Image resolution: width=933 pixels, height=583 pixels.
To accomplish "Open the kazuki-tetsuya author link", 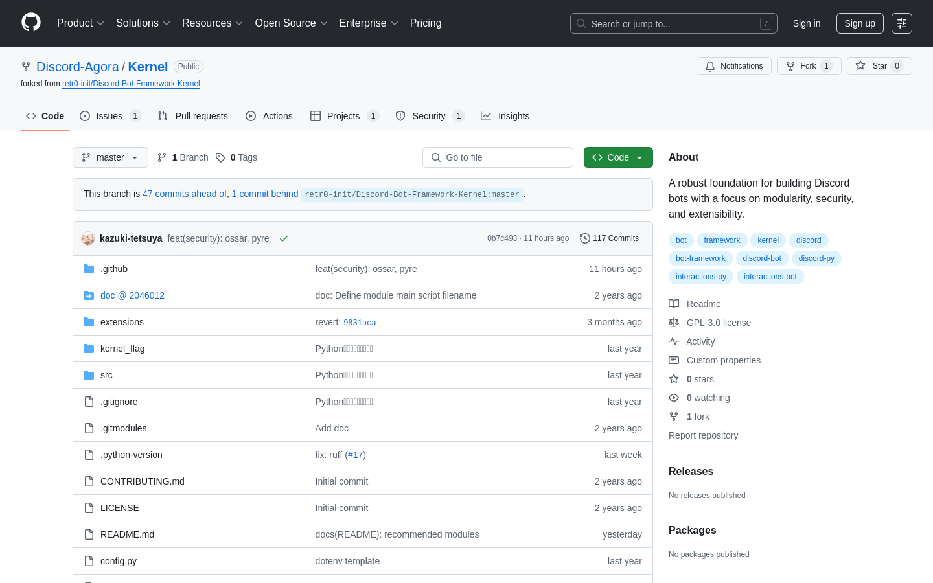I will tap(131, 238).
